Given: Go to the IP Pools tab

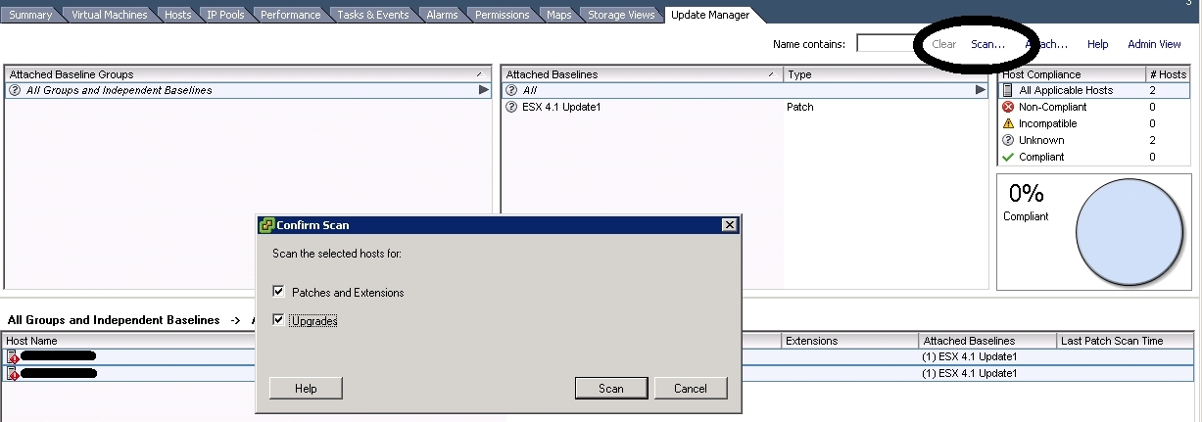Looking at the screenshot, I should [x=225, y=15].
